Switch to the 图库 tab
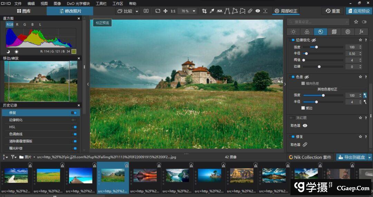Screen dimensions: 373x197 pyautogui.click(x=23, y=11)
